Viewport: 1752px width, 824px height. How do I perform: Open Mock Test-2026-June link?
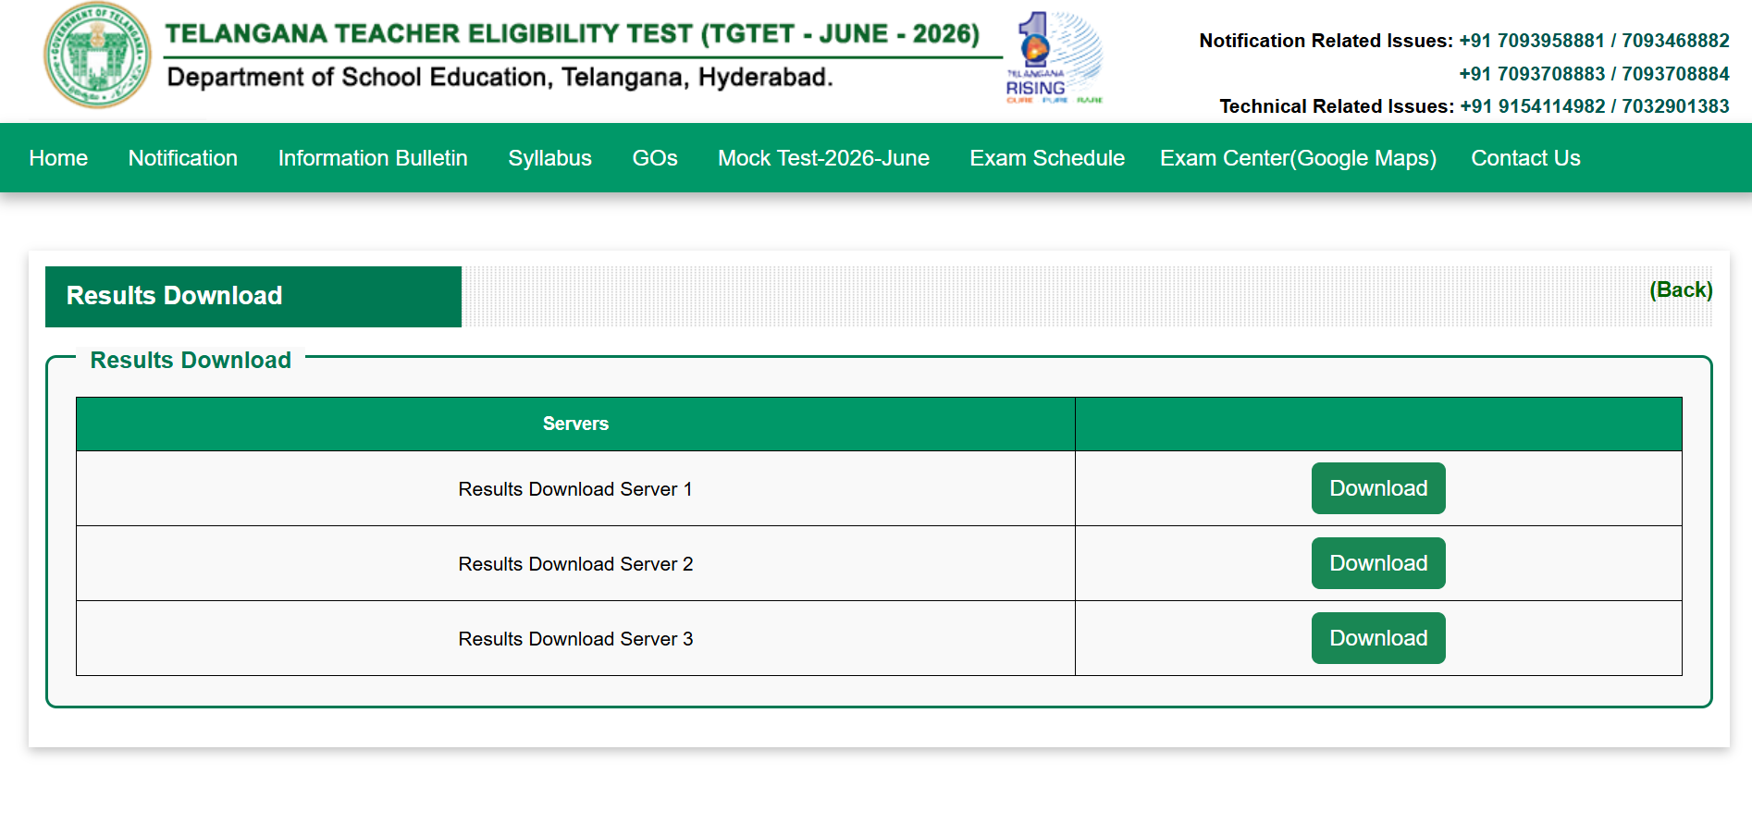(x=823, y=158)
